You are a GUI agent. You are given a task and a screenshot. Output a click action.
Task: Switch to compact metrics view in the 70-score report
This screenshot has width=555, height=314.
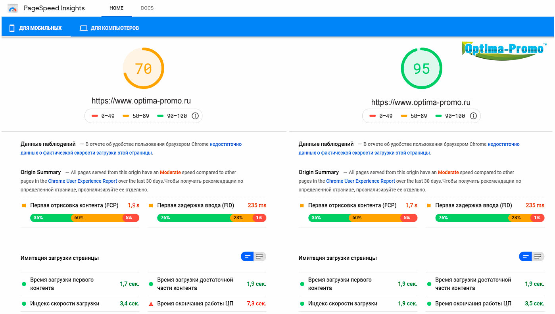(x=247, y=257)
